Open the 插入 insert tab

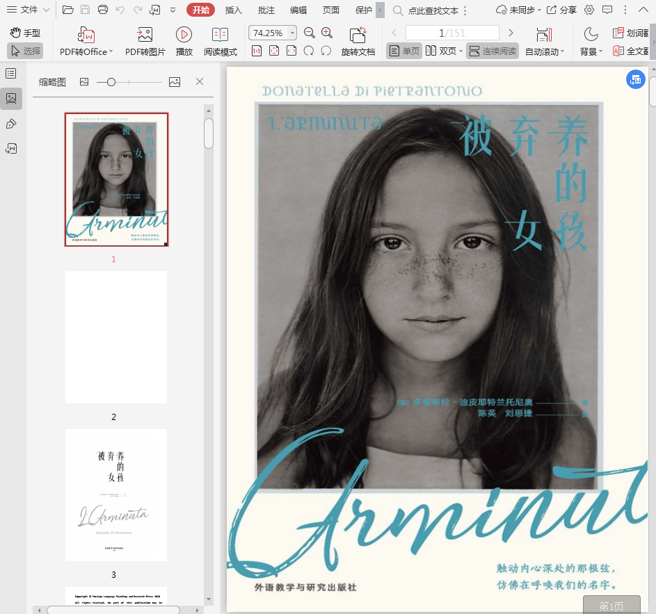[x=234, y=10]
